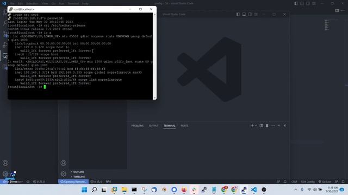Open File Explorer from taskbar
The width and height of the screenshot is (348, 195).
click(x=125, y=190)
